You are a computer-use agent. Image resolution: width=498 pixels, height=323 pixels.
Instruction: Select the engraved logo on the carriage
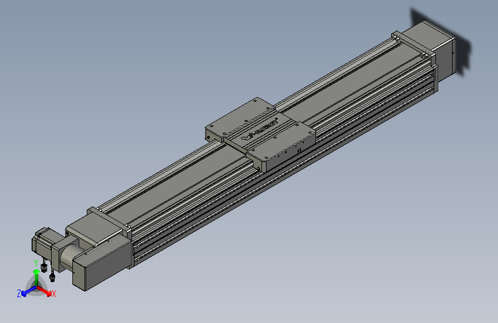(x=260, y=130)
